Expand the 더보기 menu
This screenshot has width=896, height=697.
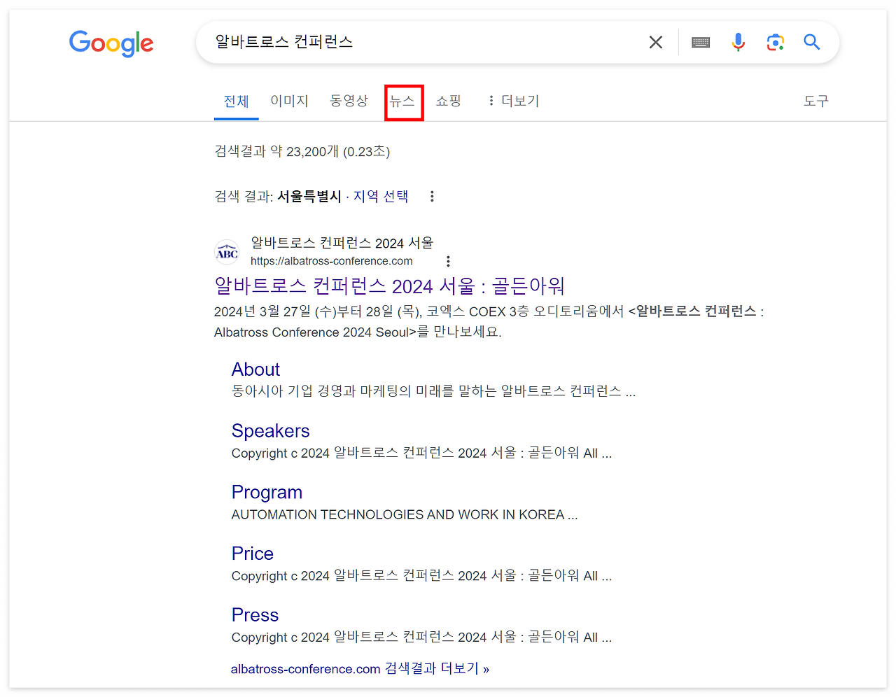point(514,101)
